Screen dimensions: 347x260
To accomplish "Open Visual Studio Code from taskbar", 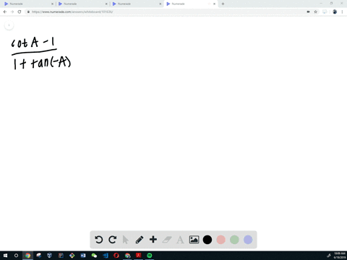I will tap(106, 256).
